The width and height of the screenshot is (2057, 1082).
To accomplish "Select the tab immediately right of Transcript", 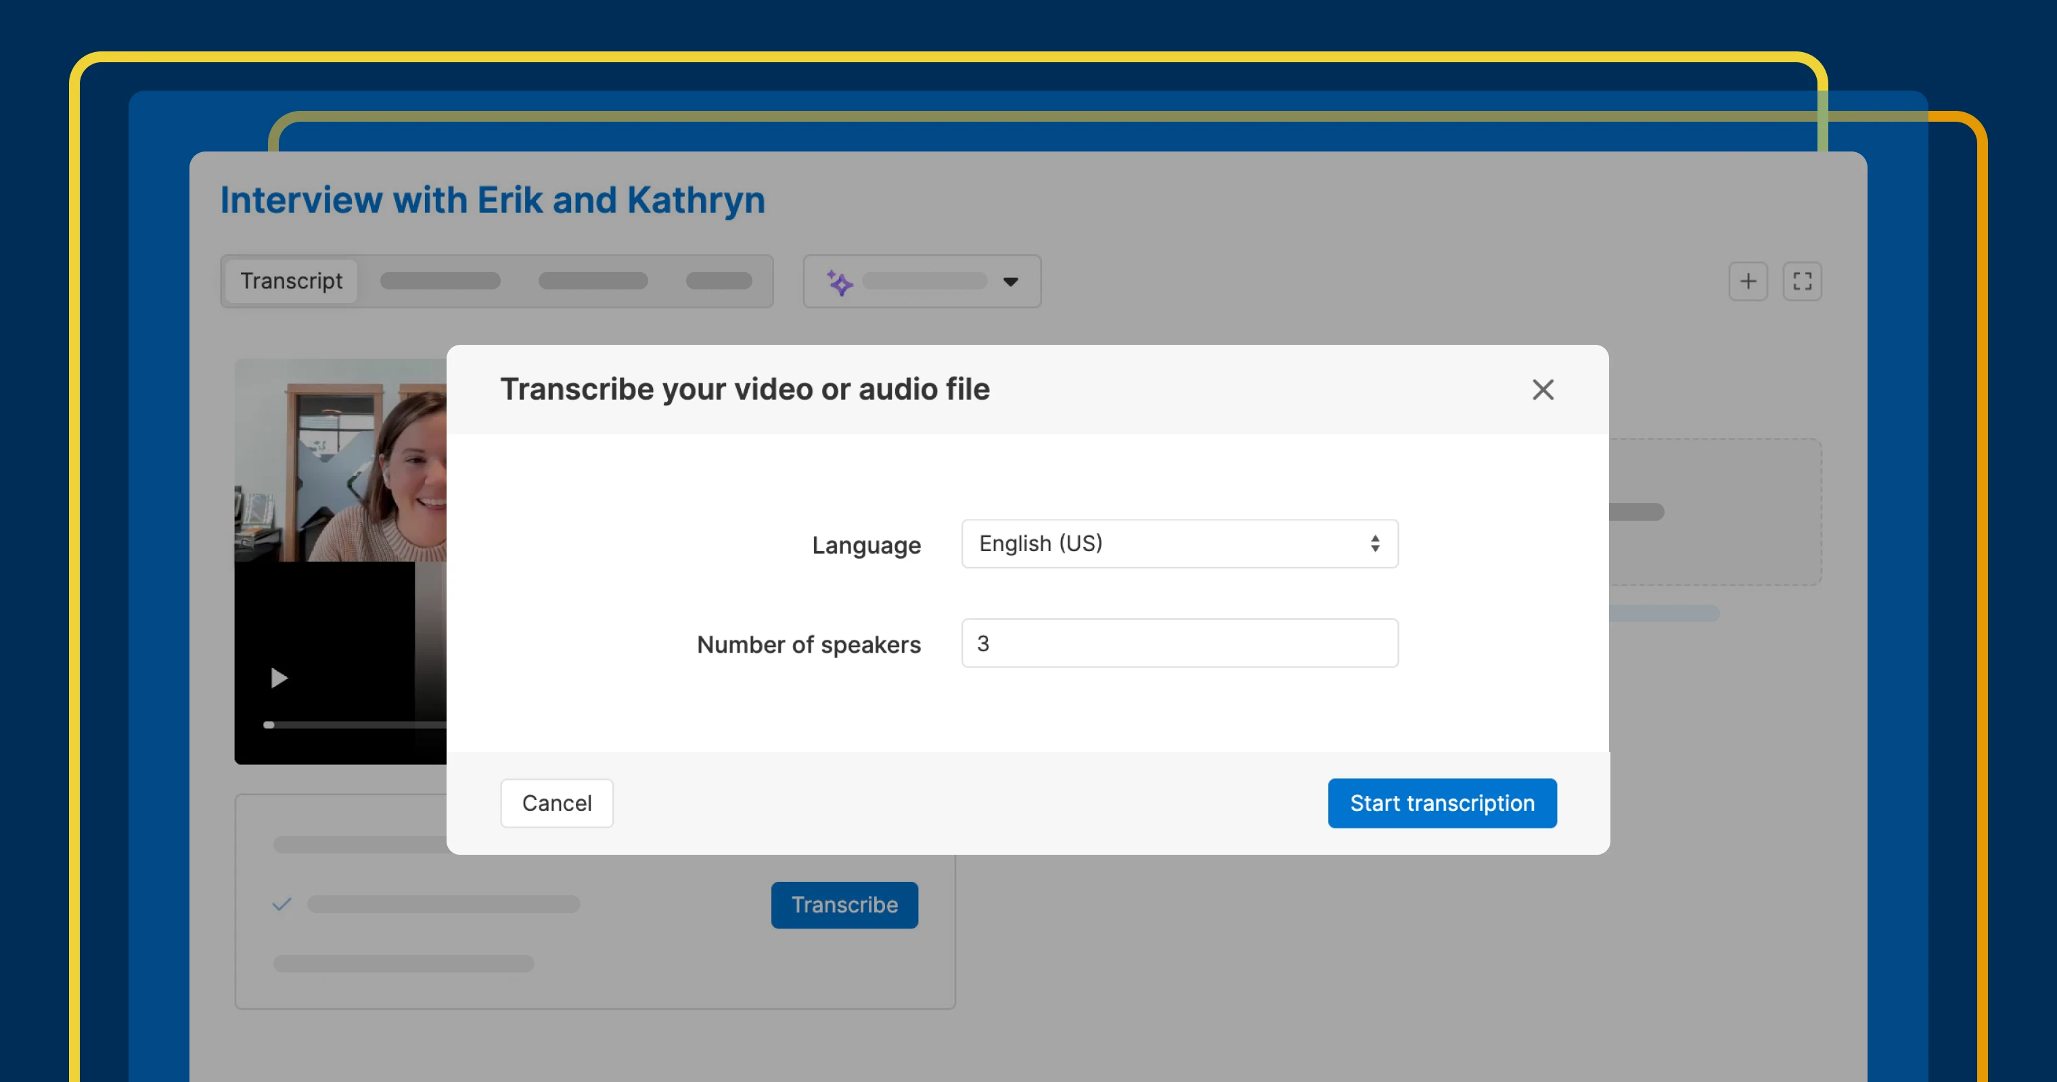I will pyautogui.click(x=440, y=281).
